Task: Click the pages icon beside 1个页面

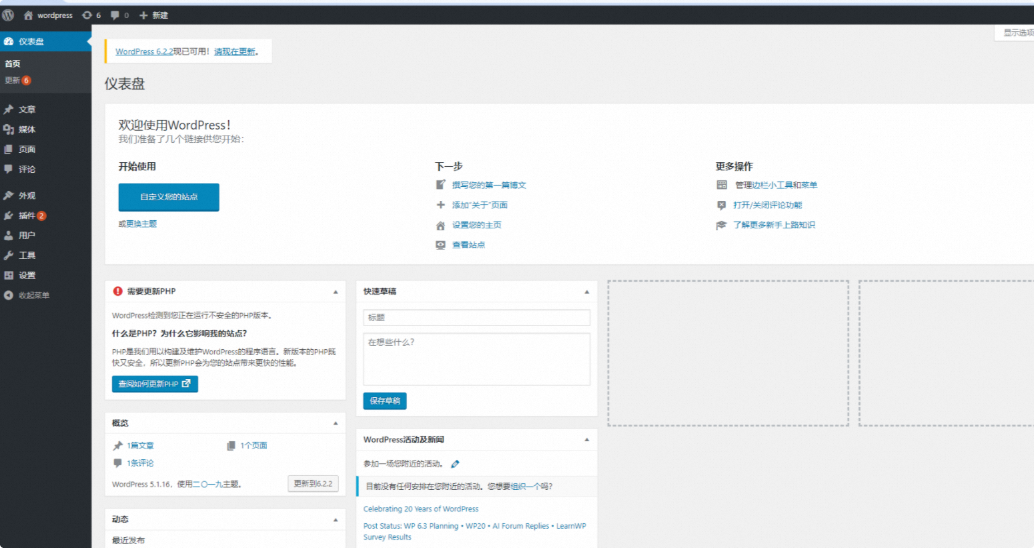Action: coord(231,445)
